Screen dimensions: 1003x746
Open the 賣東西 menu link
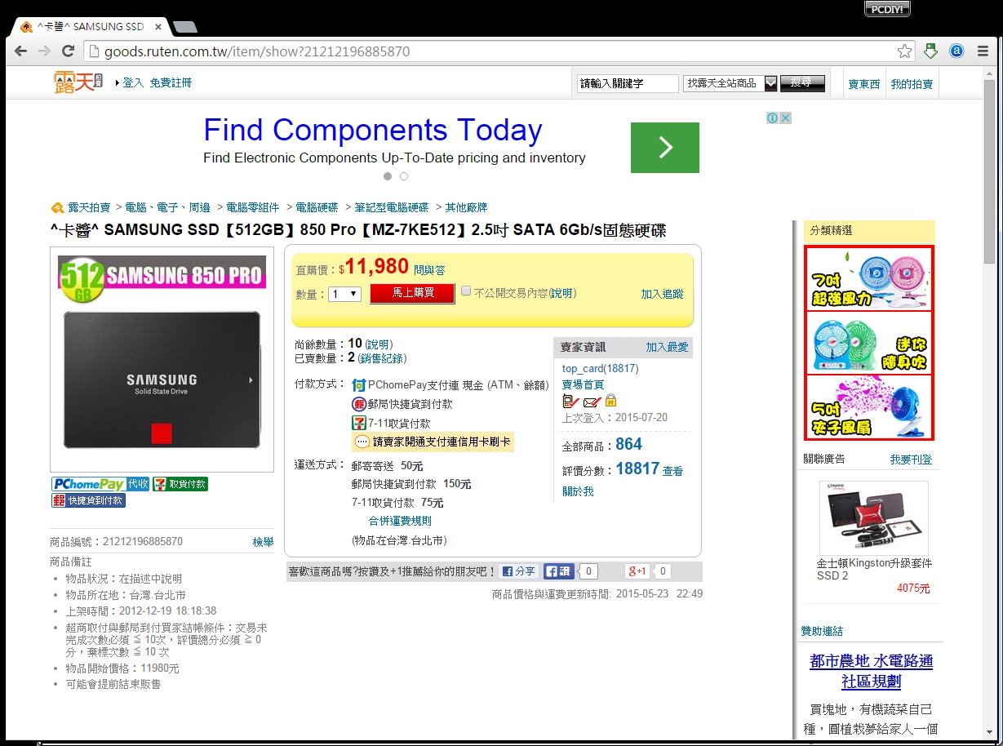coord(864,84)
